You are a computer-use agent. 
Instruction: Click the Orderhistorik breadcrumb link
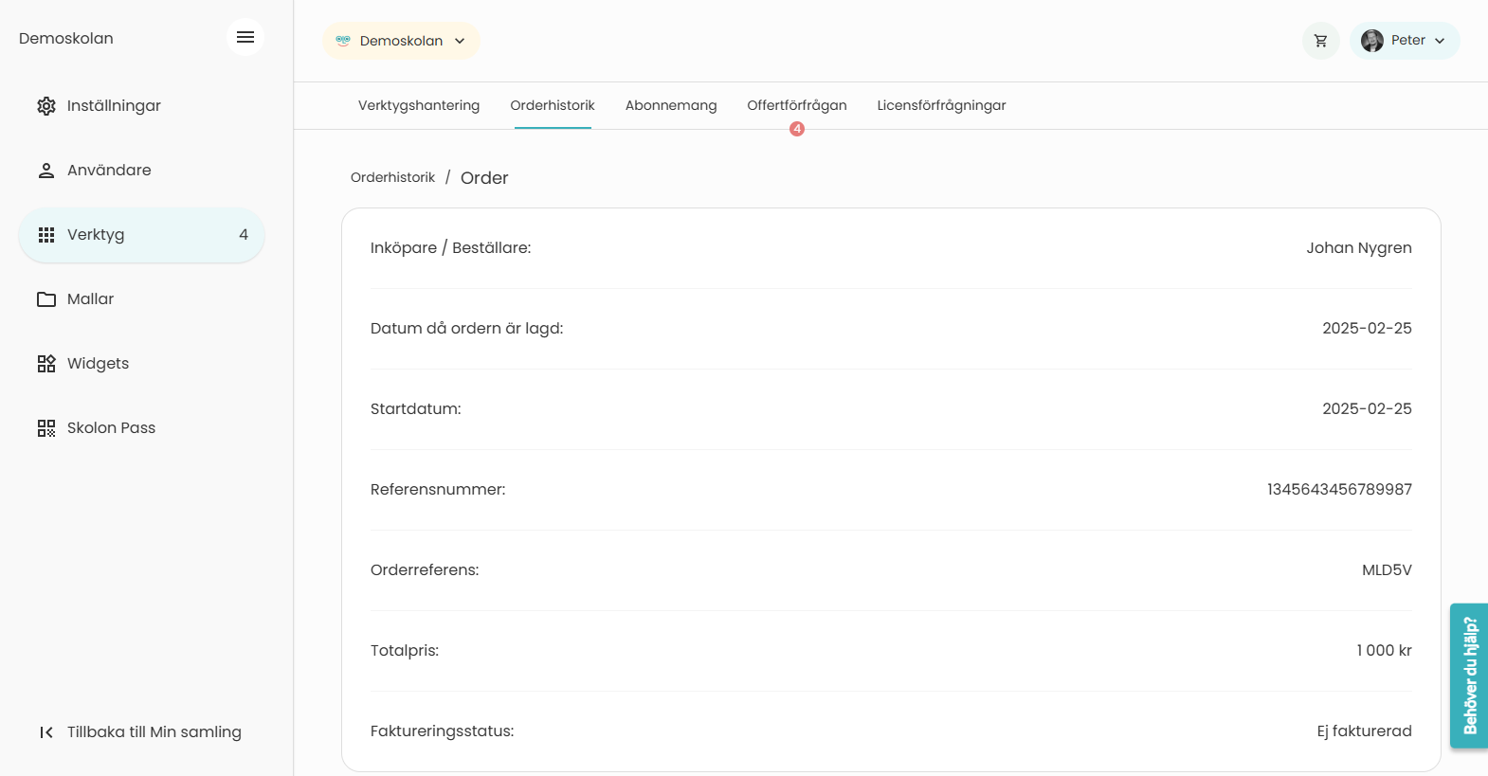coord(392,177)
